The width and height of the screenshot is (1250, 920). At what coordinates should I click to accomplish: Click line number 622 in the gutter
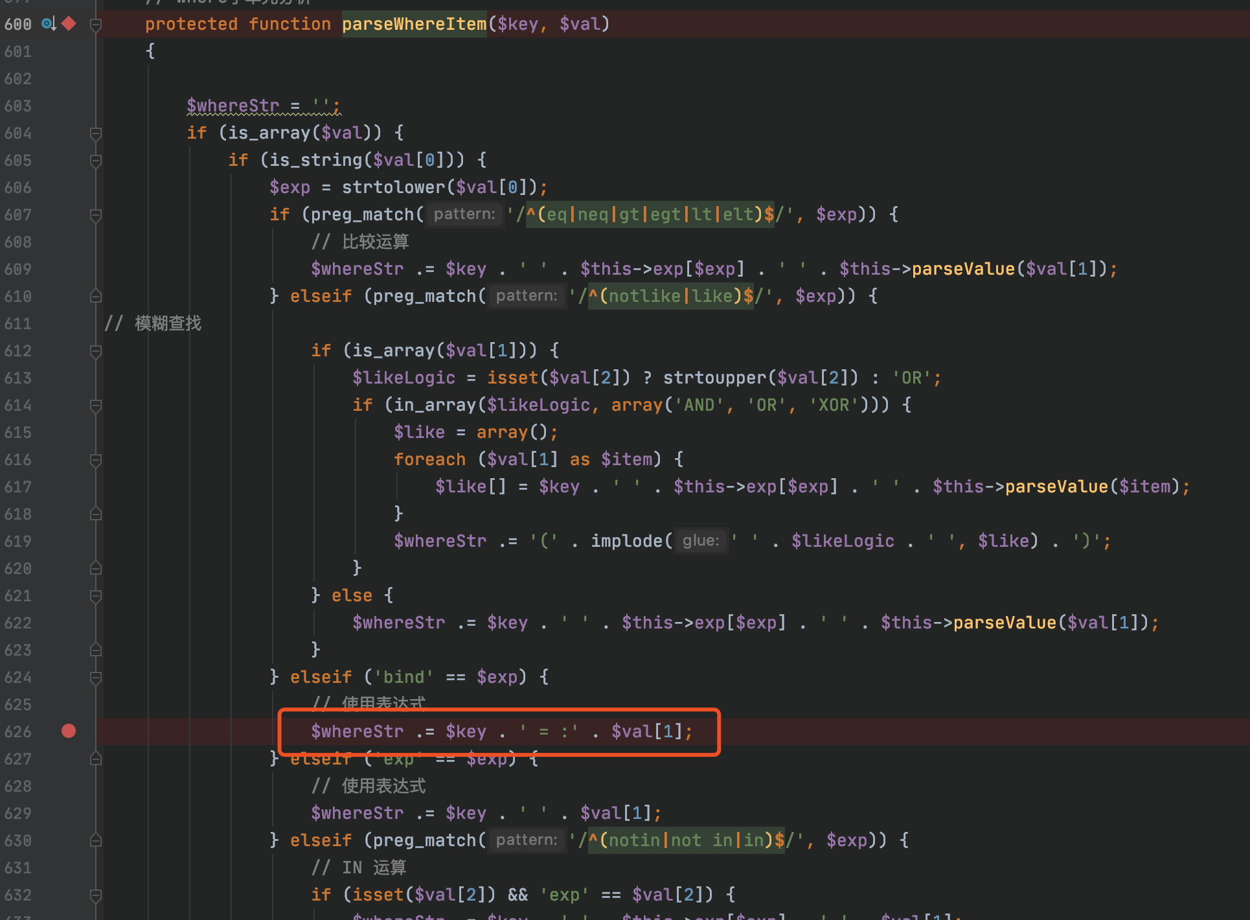(x=18, y=623)
